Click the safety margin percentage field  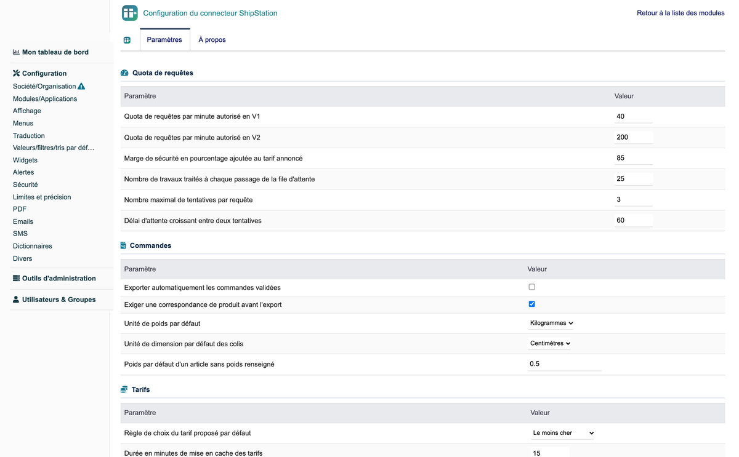coord(633,158)
